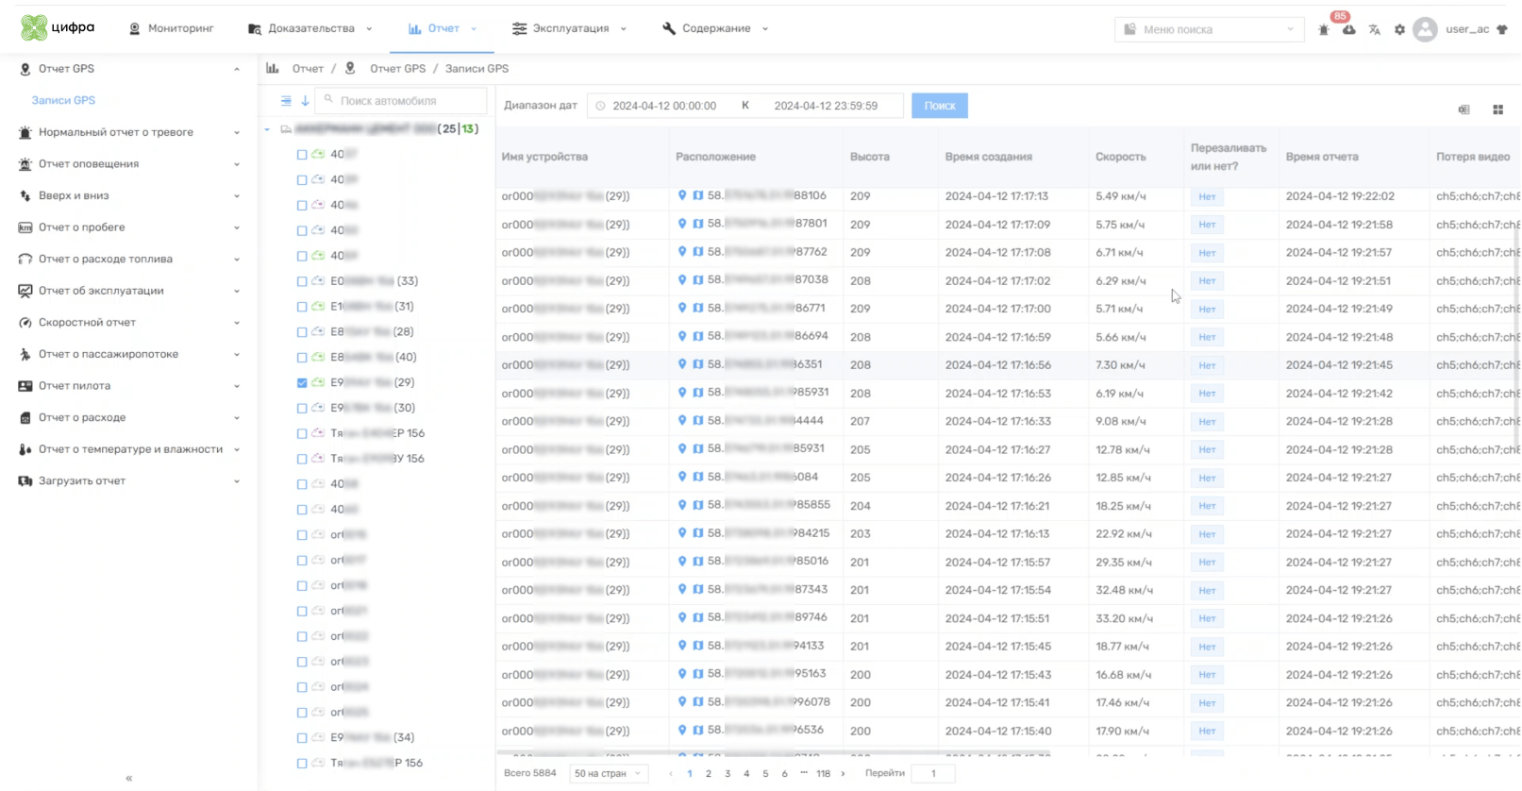Image resolution: width=1522 pixels, height=791 pixels.
Task: Click the start date 2024-04-12 00:00:00 field
Action: point(664,106)
